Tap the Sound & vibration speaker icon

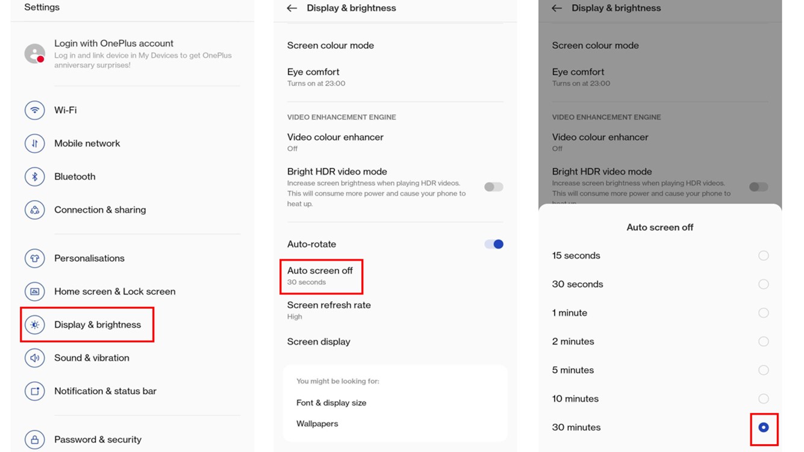(x=35, y=358)
